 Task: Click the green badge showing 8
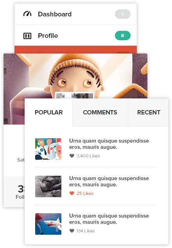click(123, 36)
